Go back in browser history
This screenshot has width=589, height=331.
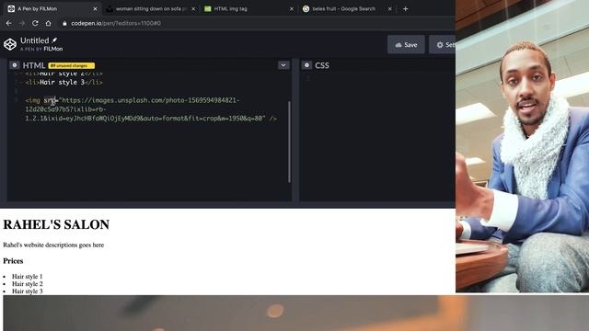tap(9, 23)
